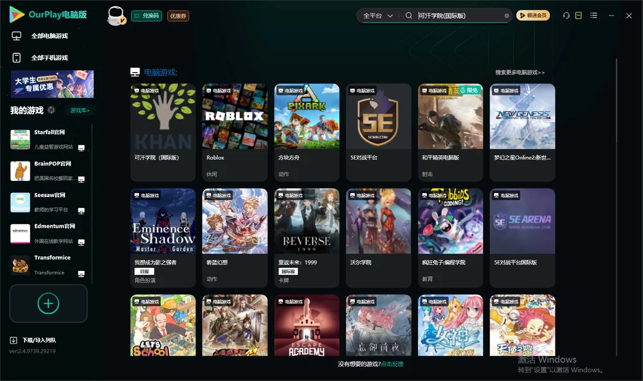Viewport: 643px width, 381px height.
Task: Open the Roblox game card
Action: 235,132
